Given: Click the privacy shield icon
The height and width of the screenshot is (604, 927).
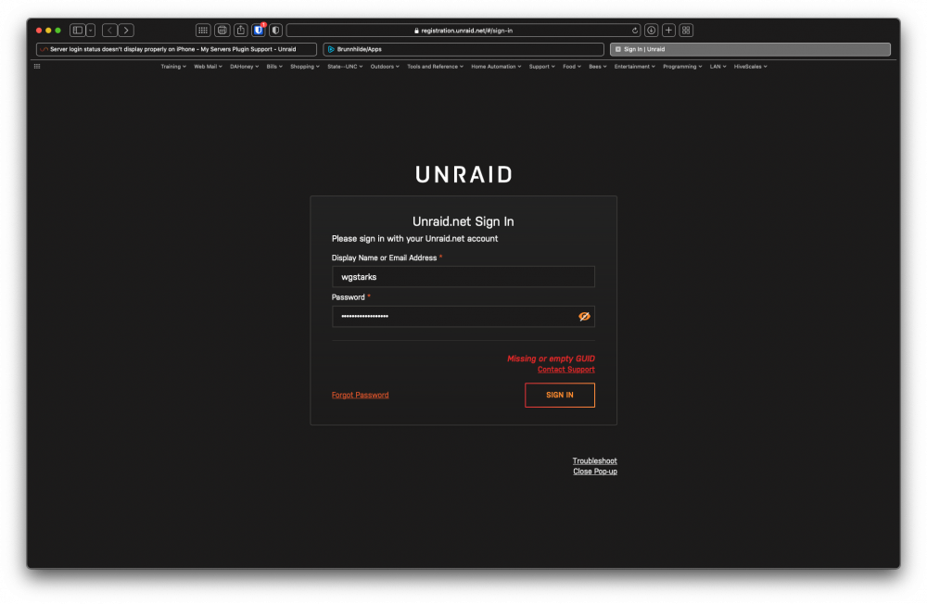Looking at the screenshot, I should [x=275, y=31].
